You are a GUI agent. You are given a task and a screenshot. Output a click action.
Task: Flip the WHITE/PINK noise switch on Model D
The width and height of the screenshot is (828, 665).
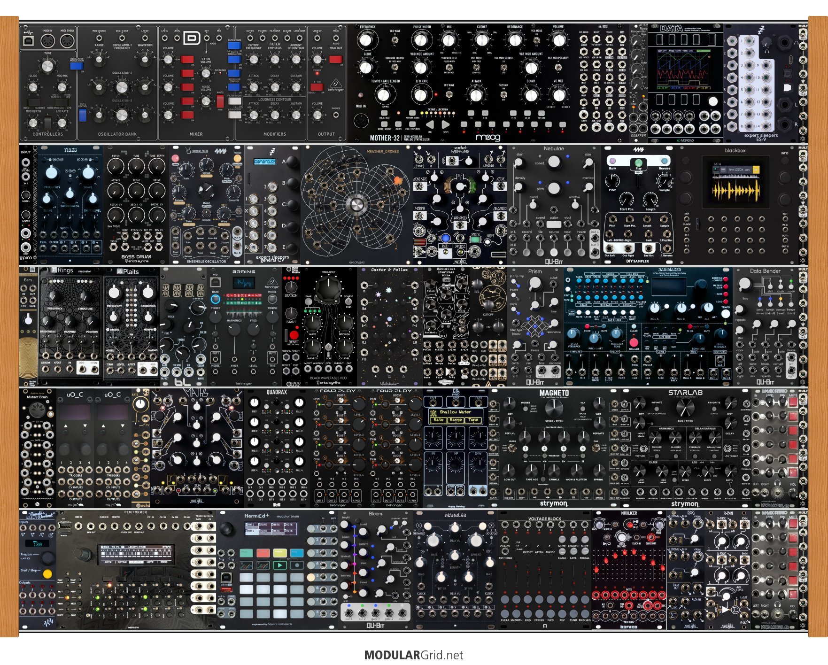pyautogui.click(x=220, y=101)
